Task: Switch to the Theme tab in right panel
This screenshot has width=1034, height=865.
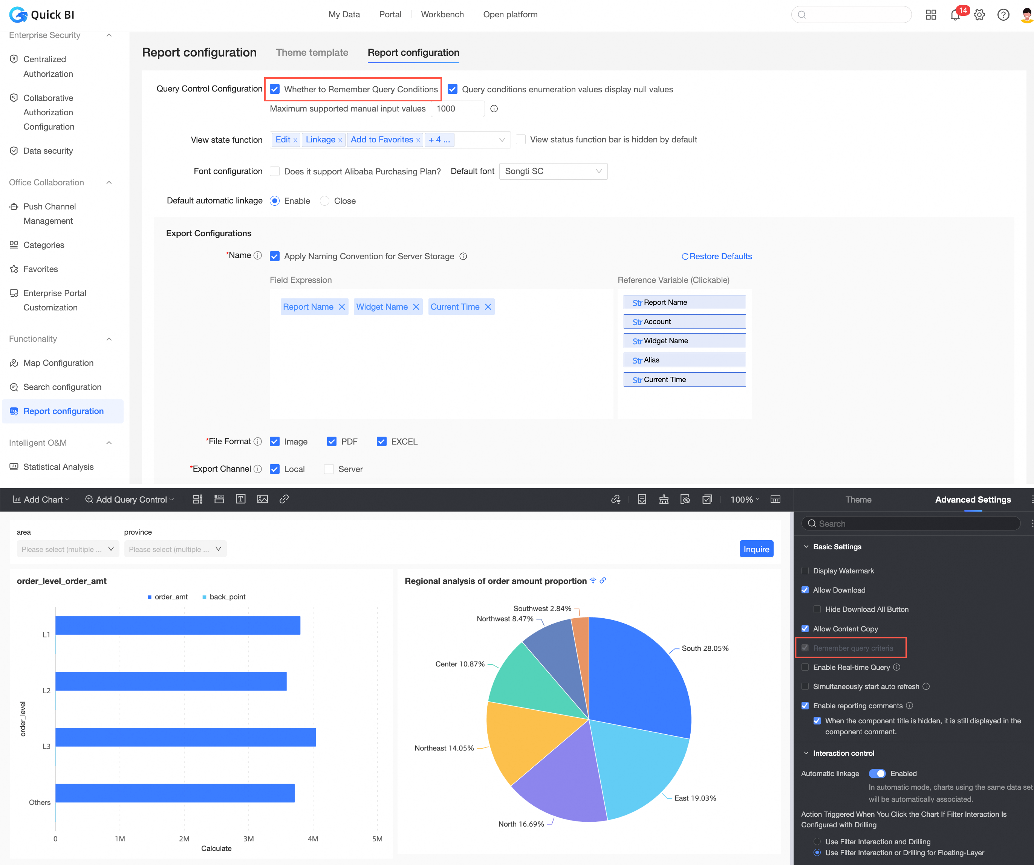Action: click(x=858, y=499)
